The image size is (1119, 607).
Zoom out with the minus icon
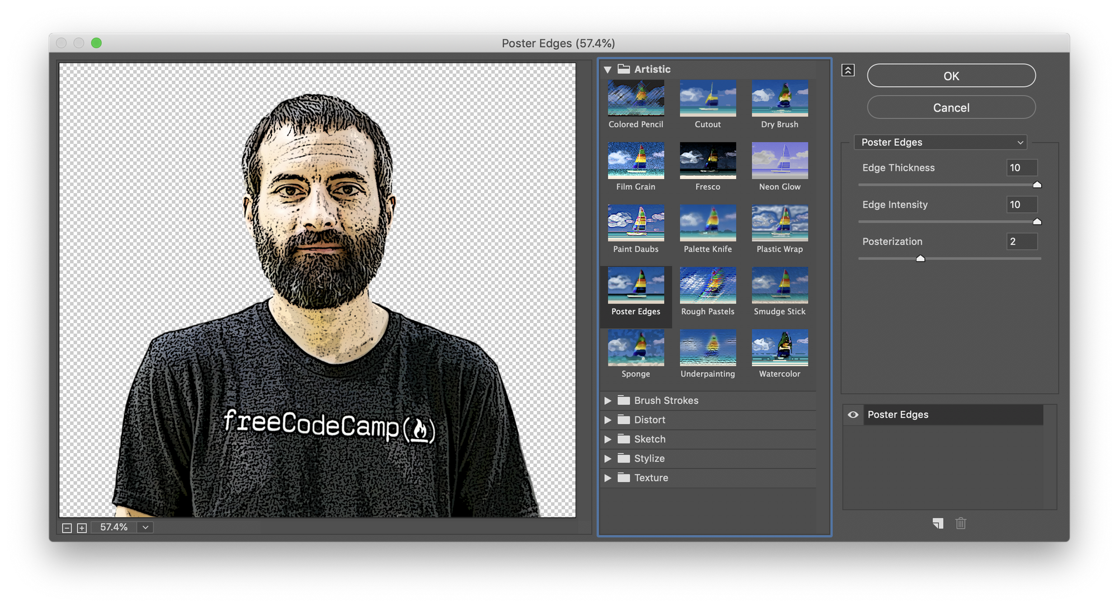67,528
